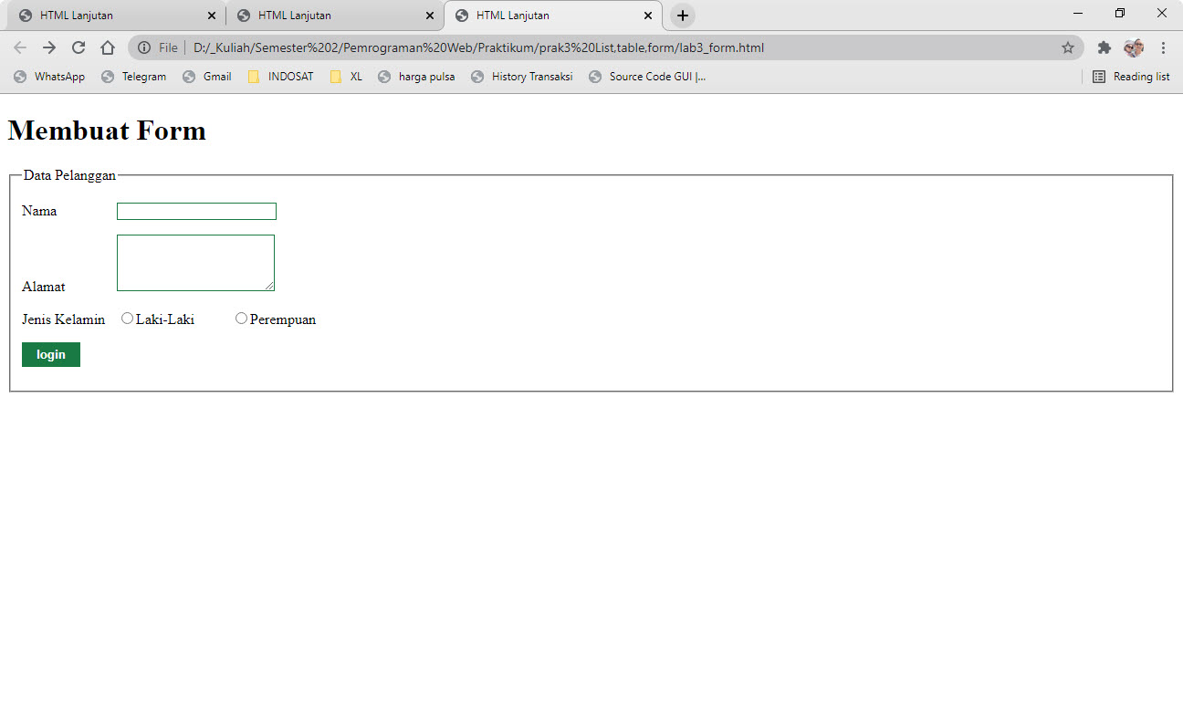Click the browser reload icon
1183x701 pixels.
[78, 47]
